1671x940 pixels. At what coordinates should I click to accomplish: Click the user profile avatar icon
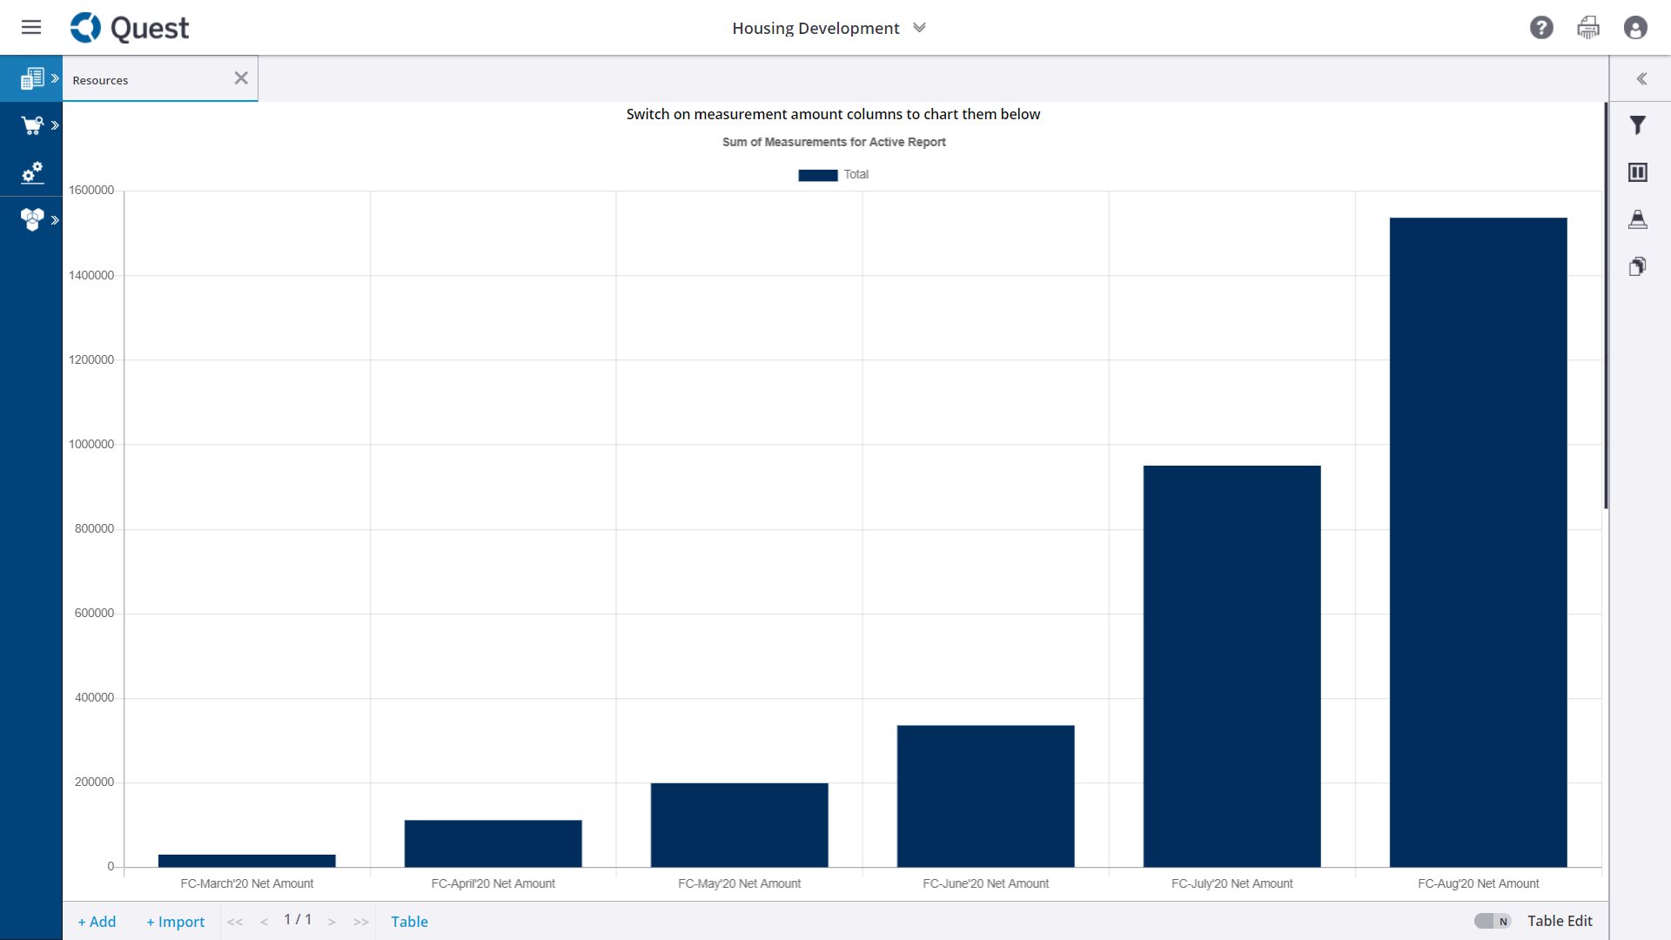coord(1635,27)
